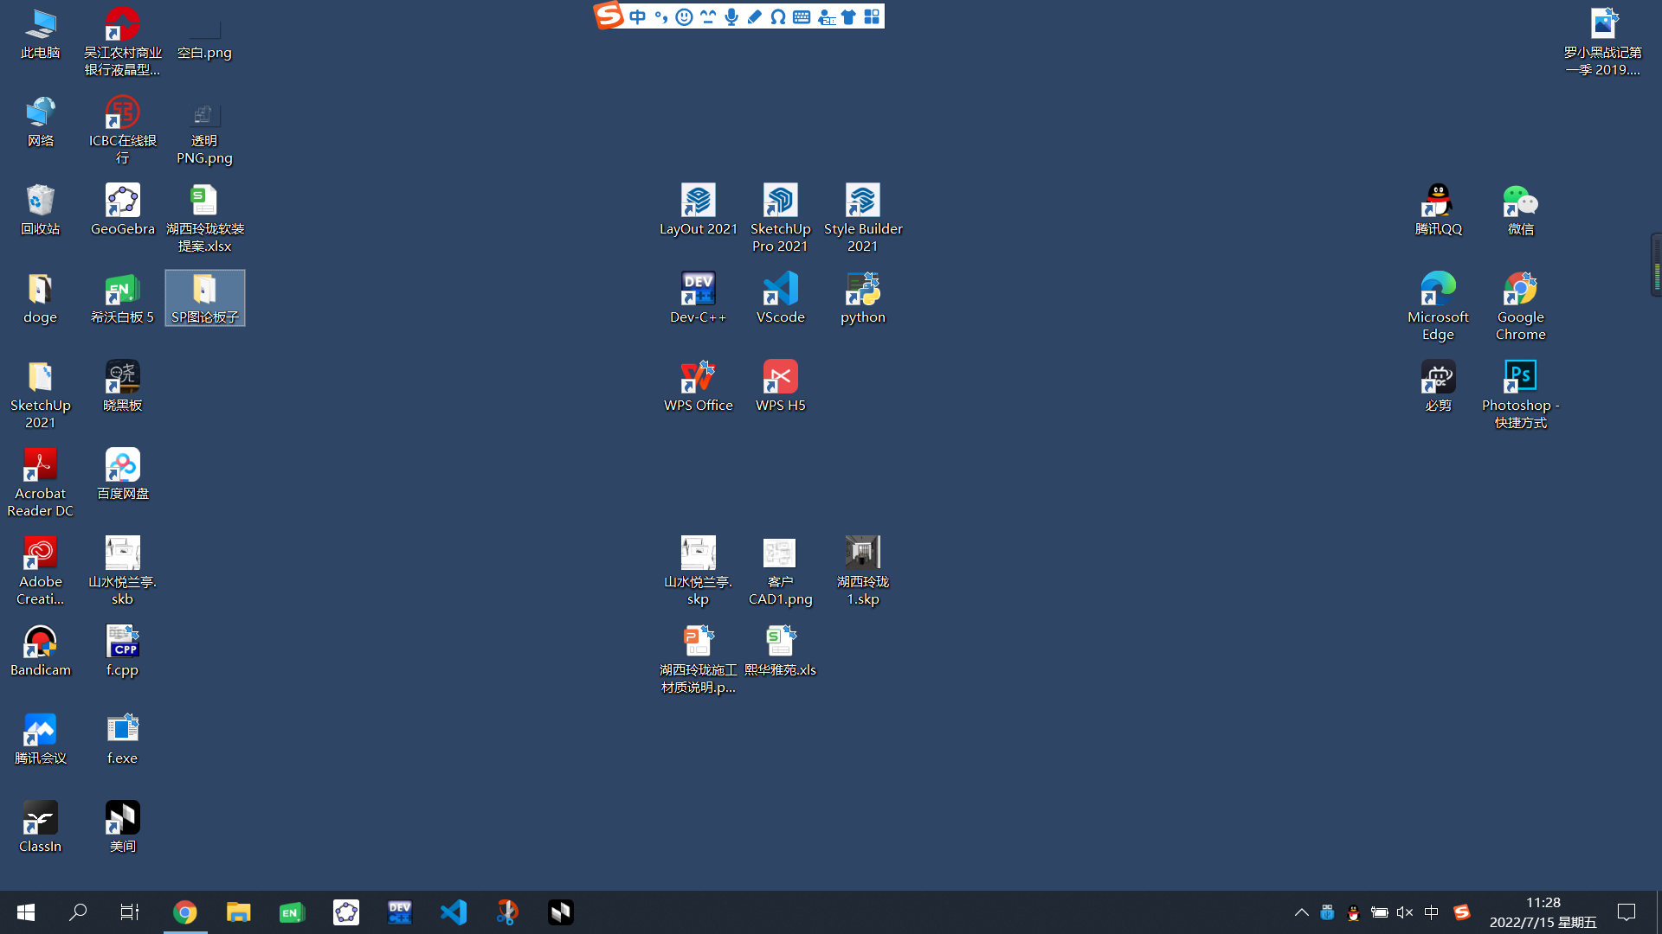Select the 透明PNG.png file
The image size is (1662, 934).
coord(204,131)
